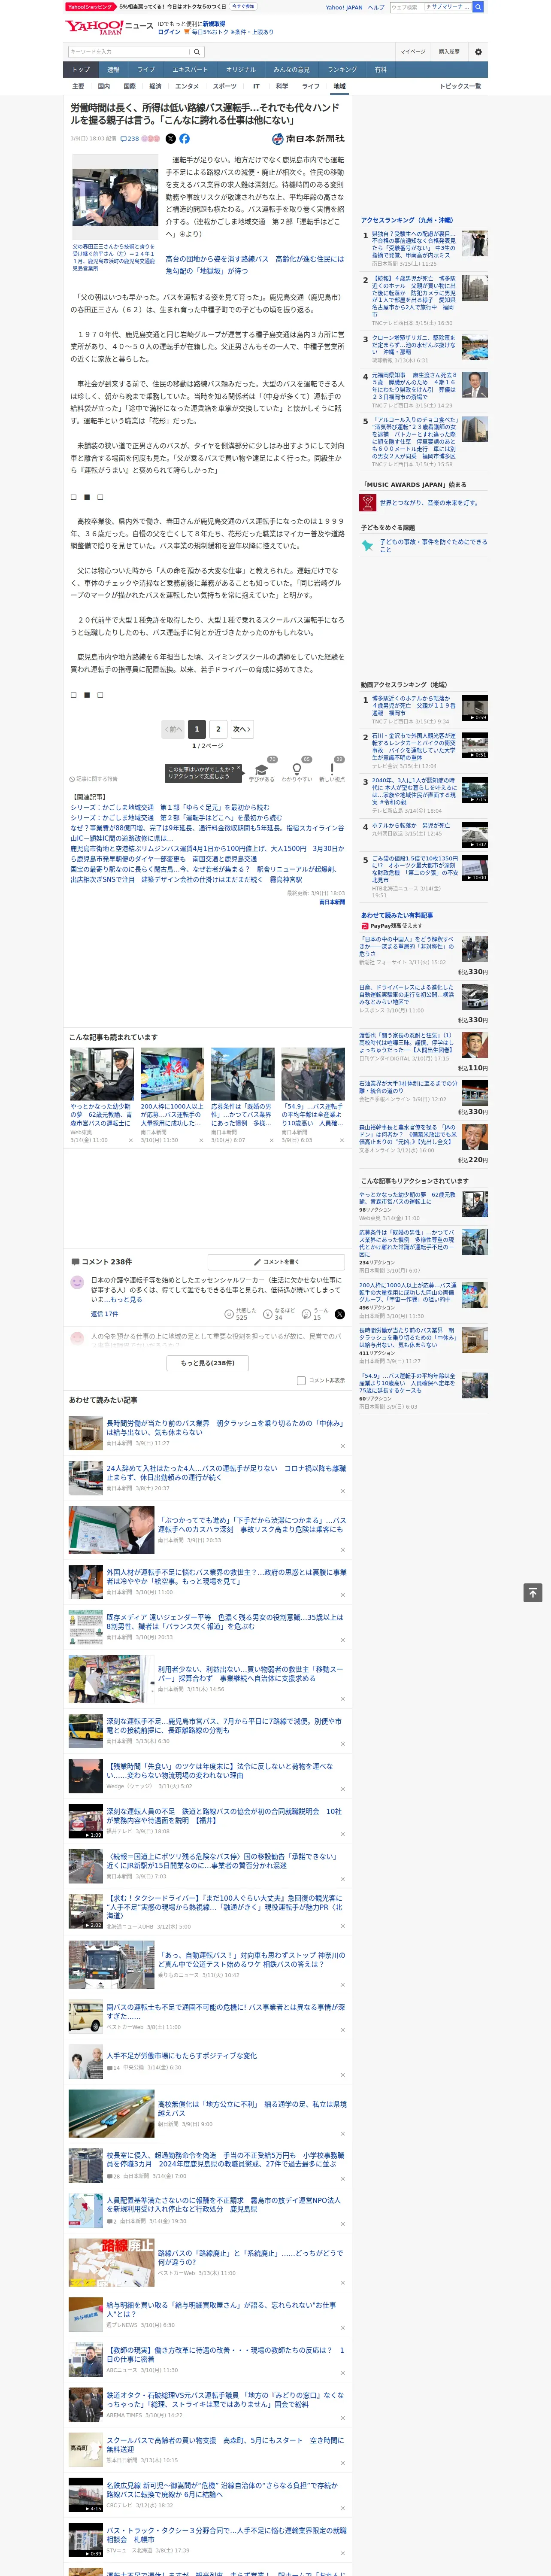Viewport: 551px width, 2576px height.
Task: Open the top-right search target dropdown
Action: 447,7
